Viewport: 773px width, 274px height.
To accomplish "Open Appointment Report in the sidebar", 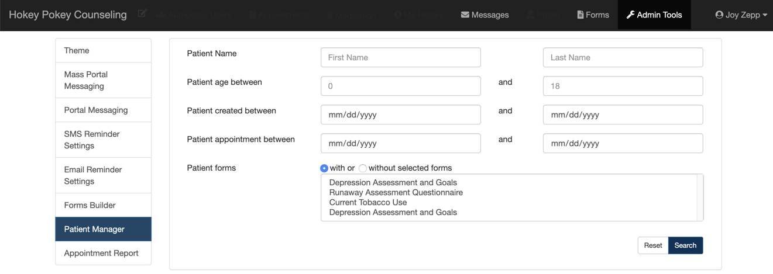I will click(101, 253).
